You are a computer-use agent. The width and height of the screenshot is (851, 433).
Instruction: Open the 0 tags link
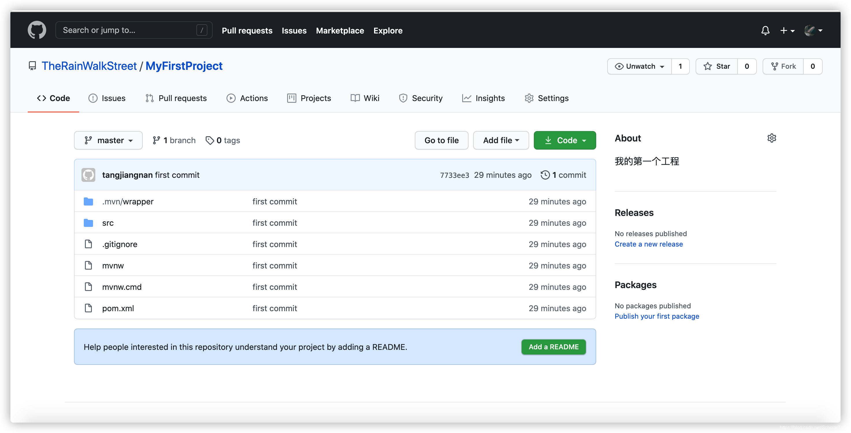(223, 140)
